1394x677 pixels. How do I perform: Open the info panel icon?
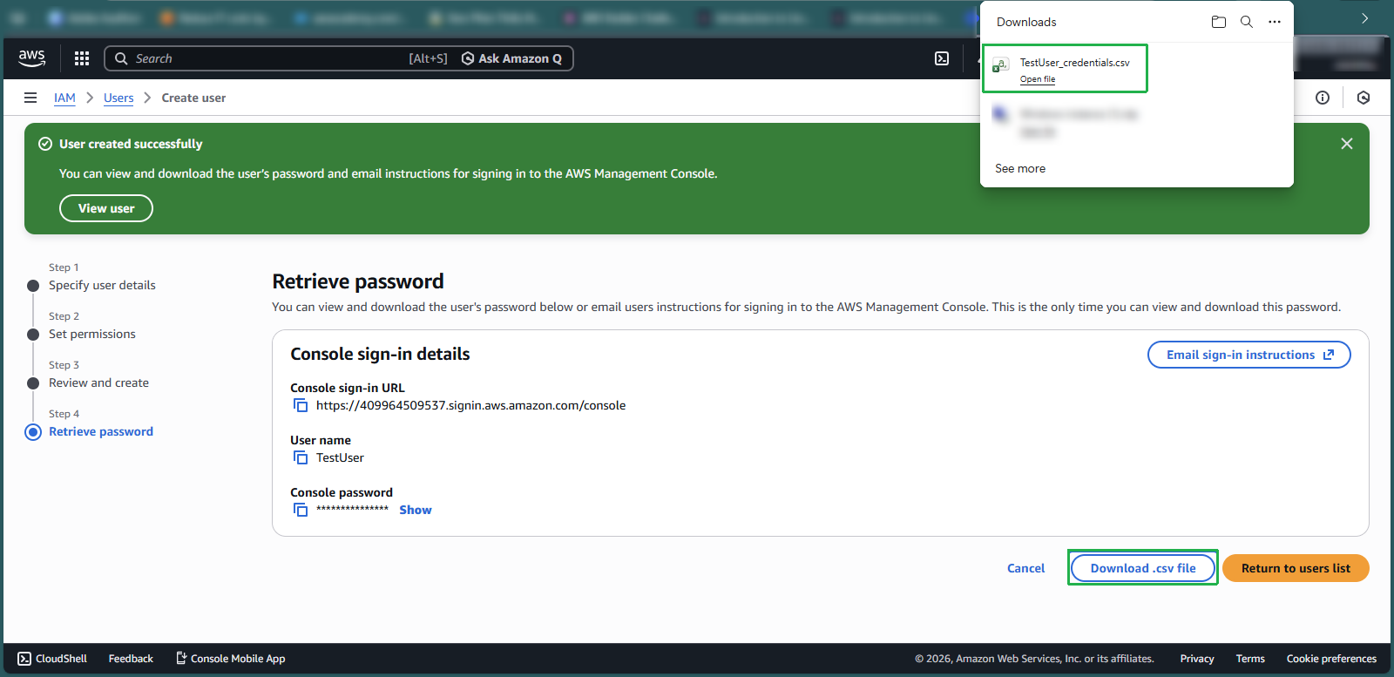click(x=1323, y=98)
